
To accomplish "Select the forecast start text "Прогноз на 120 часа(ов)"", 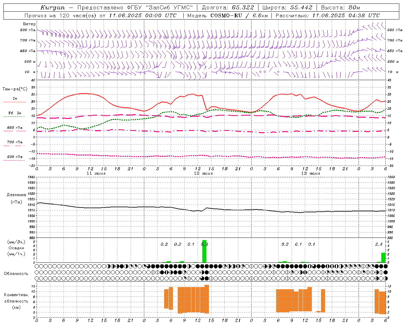I will [61, 15].
